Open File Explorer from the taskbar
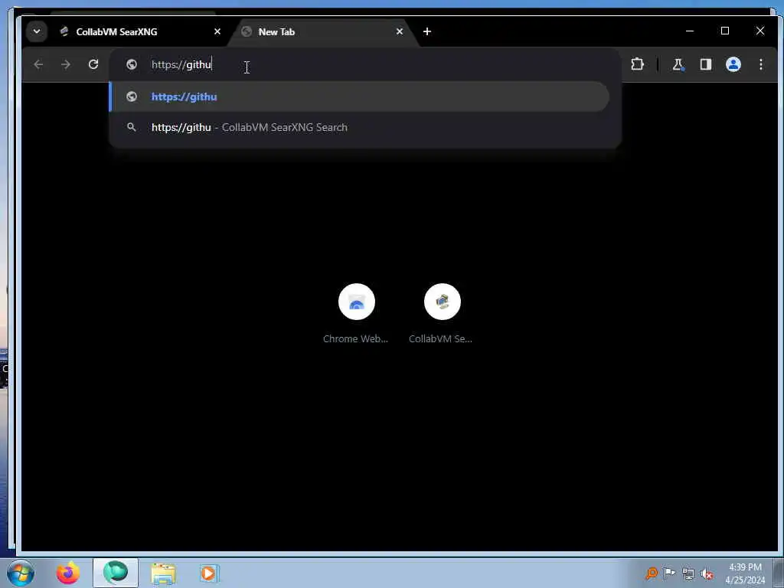Screen dimensions: 784x588 pyautogui.click(x=164, y=573)
